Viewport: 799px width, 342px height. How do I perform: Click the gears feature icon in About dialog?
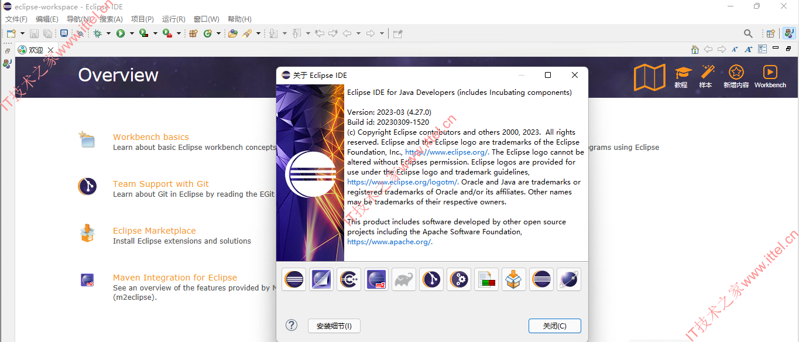point(459,279)
